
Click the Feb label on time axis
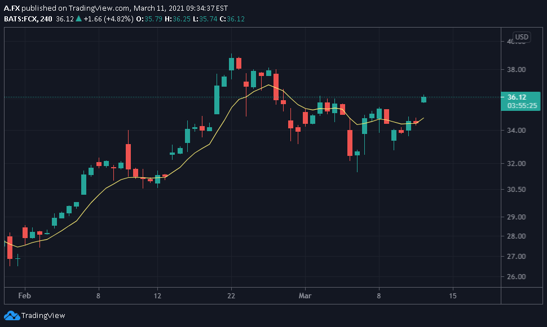[x=24, y=295]
